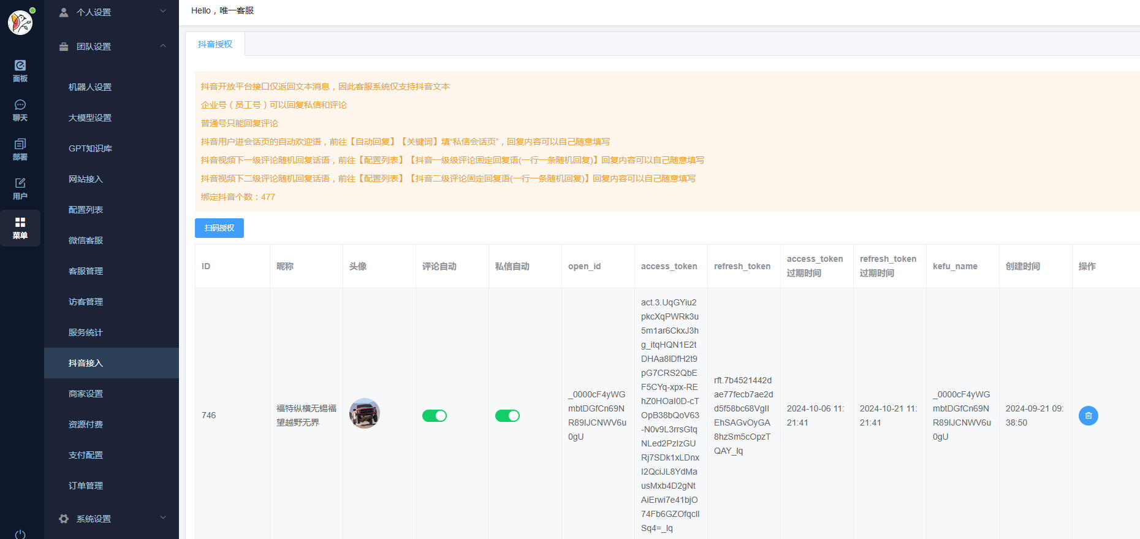
Task: Open GPT知识库 menu item
Action: coord(112,148)
